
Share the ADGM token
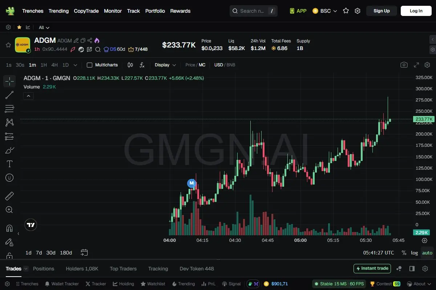point(90,41)
